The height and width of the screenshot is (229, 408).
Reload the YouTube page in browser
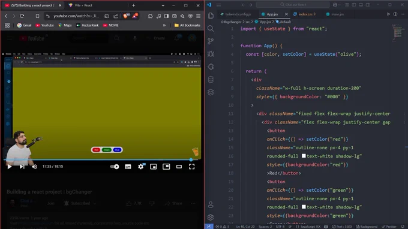(x=22, y=16)
